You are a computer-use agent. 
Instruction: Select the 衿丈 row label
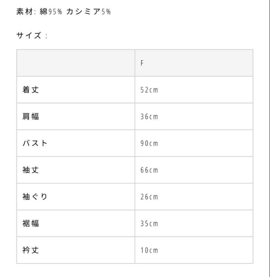point(31,250)
